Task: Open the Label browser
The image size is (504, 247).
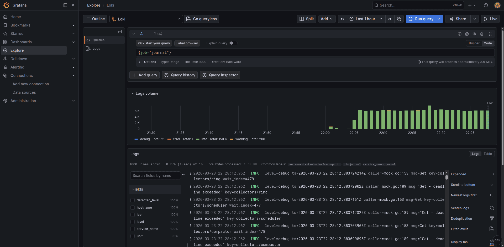Action: pos(187,43)
